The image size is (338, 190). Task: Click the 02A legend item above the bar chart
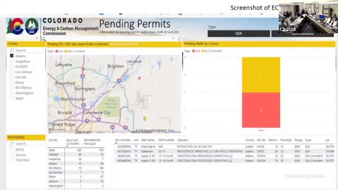(x=196, y=51)
